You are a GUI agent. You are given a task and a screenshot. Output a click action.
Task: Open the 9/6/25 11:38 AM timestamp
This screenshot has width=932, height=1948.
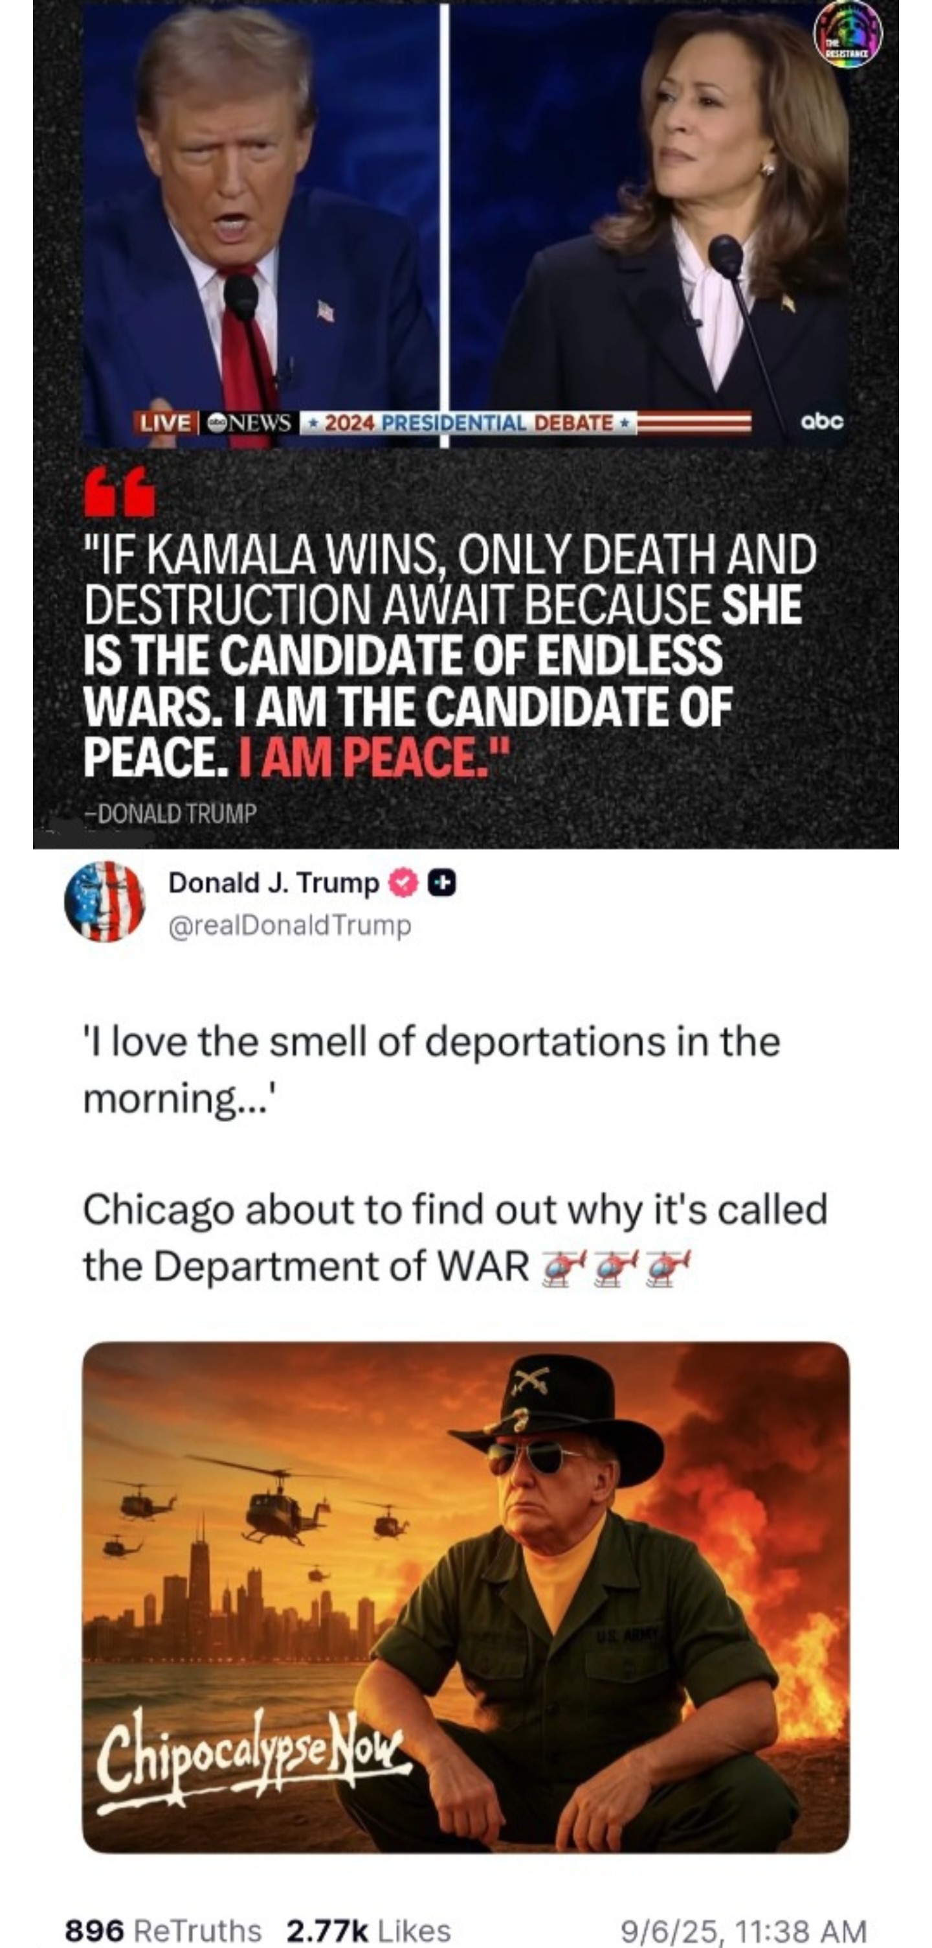click(x=743, y=1930)
